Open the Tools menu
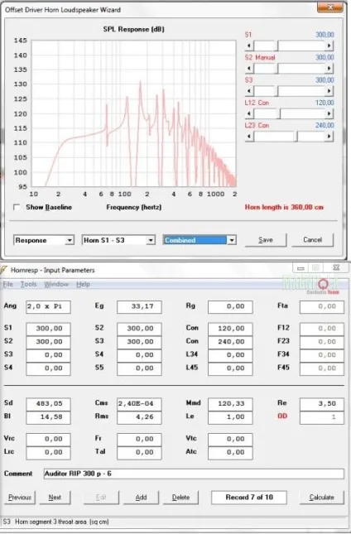Image resolution: width=351 pixels, height=534 pixels. click(29, 284)
